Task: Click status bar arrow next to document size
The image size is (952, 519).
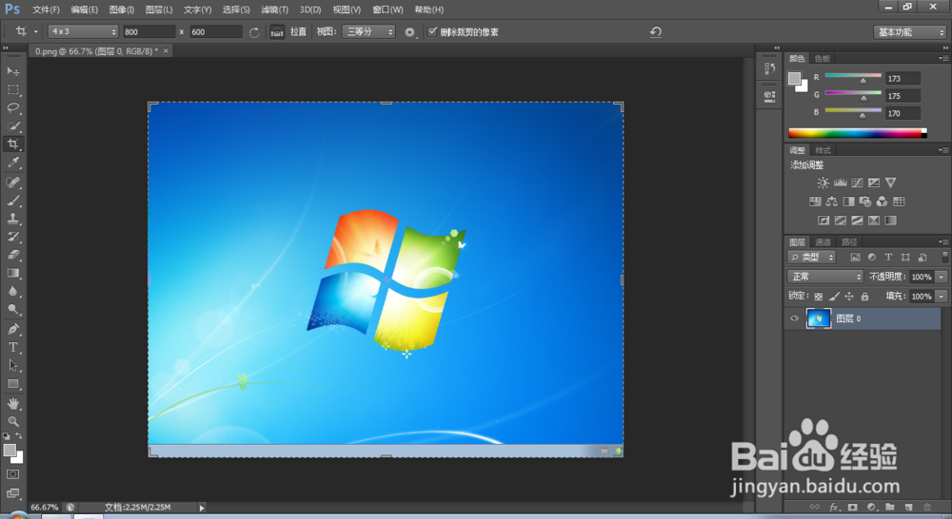Action: click(x=202, y=508)
